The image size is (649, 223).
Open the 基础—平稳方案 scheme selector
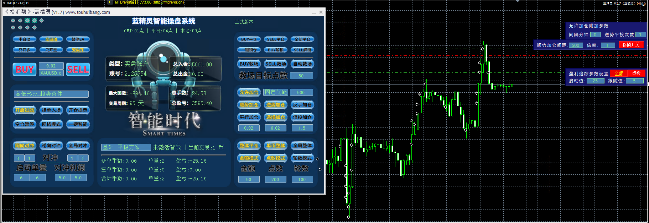point(126,147)
